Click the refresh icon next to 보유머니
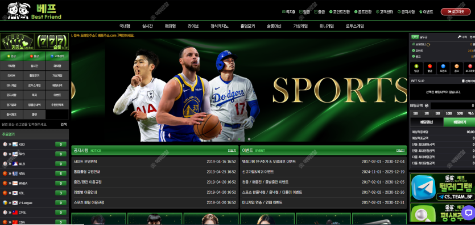This screenshot has width=475, height=225. click(428, 45)
